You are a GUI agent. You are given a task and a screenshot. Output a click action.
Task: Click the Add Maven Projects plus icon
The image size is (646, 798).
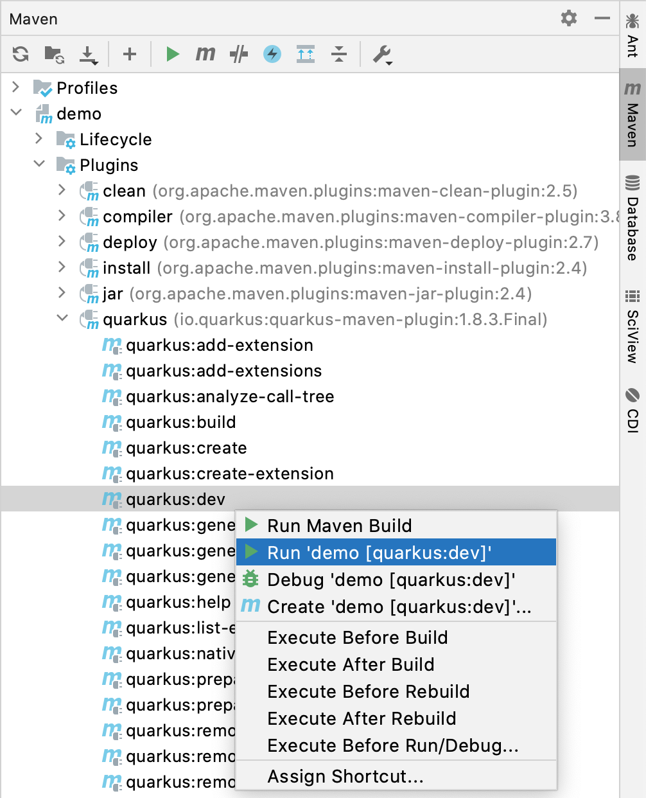(x=130, y=54)
